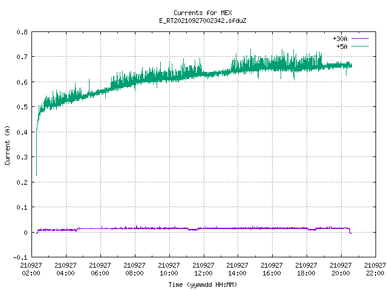Click the 0.7 y-axis tick label

pyautogui.click(x=22, y=57)
